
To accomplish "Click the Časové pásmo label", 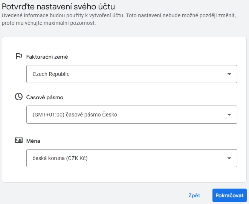I will pyautogui.click(x=44, y=97).
